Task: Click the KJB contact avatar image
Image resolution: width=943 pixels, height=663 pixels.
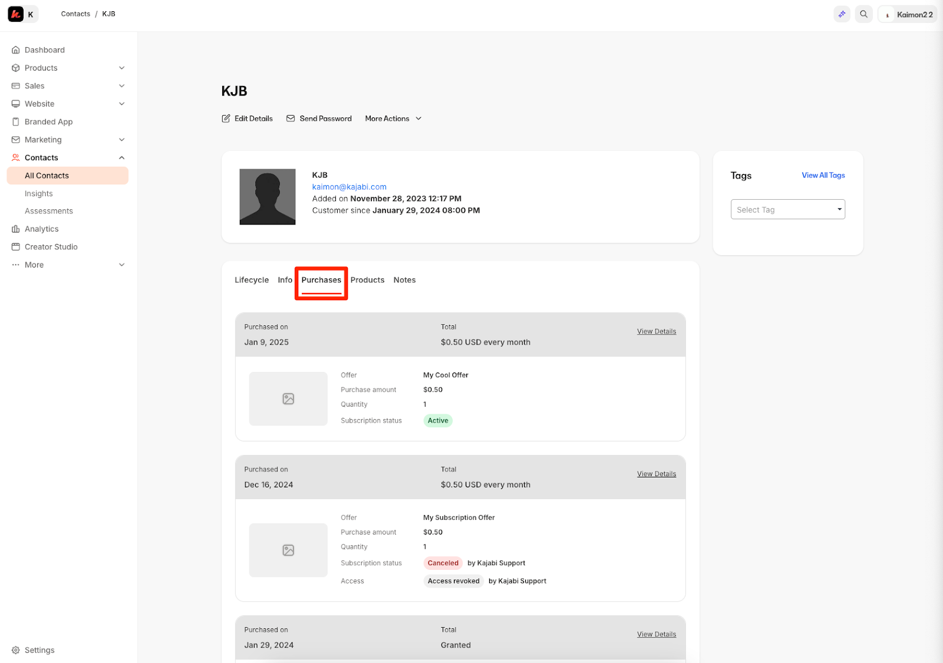Action: pos(268,197)
